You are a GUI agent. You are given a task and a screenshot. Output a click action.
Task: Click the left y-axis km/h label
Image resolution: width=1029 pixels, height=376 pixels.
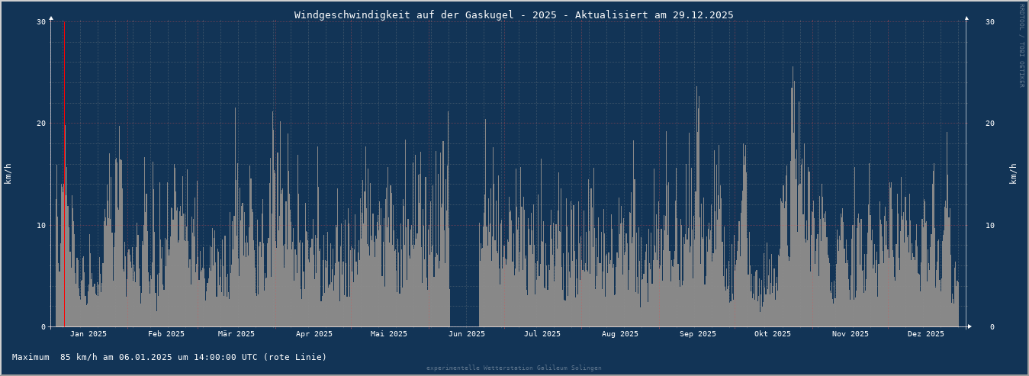tap(8, 174)
